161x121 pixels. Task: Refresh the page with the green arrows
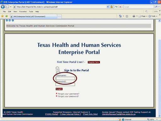point(116,7)
